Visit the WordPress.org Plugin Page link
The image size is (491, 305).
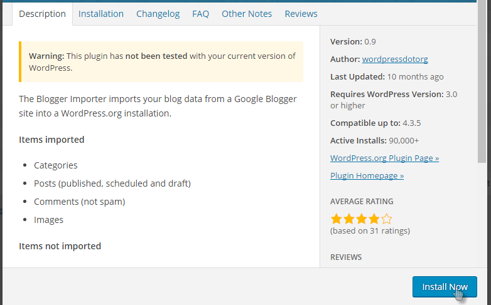(x=384, y=158)
